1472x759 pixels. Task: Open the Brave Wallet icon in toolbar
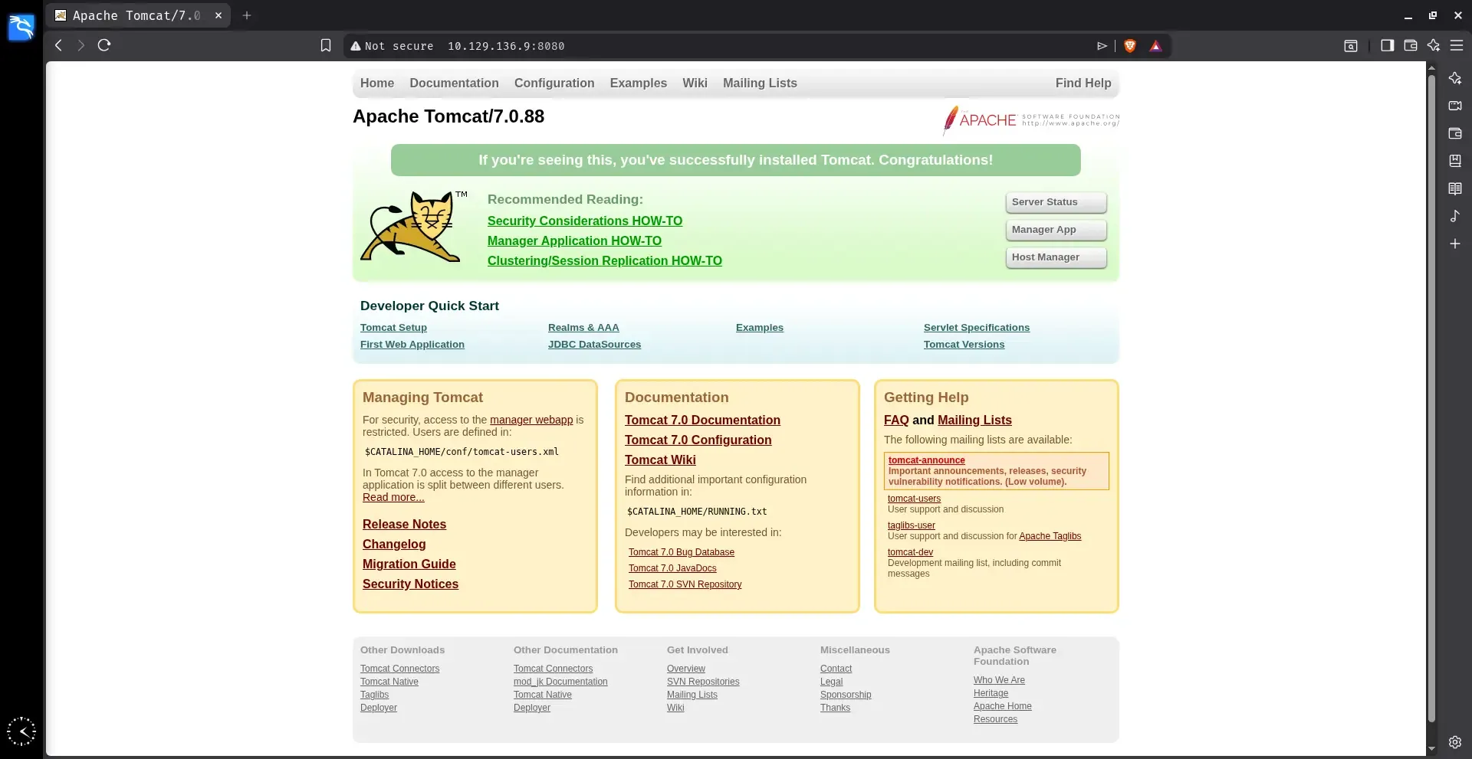tap(1410, 46)
